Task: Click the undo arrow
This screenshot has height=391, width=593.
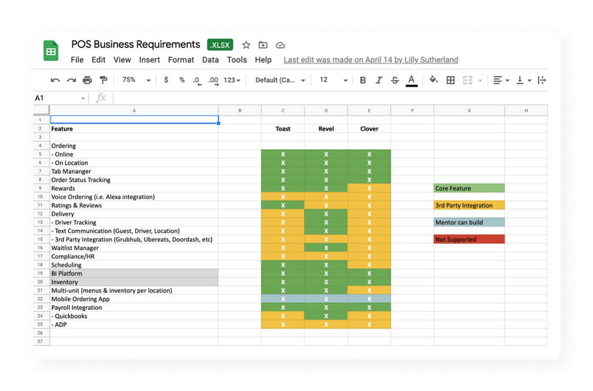Action: 55,80
